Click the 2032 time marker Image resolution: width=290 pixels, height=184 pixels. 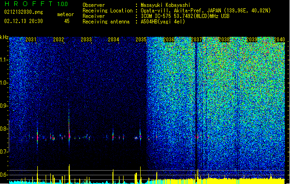point(59,39)
